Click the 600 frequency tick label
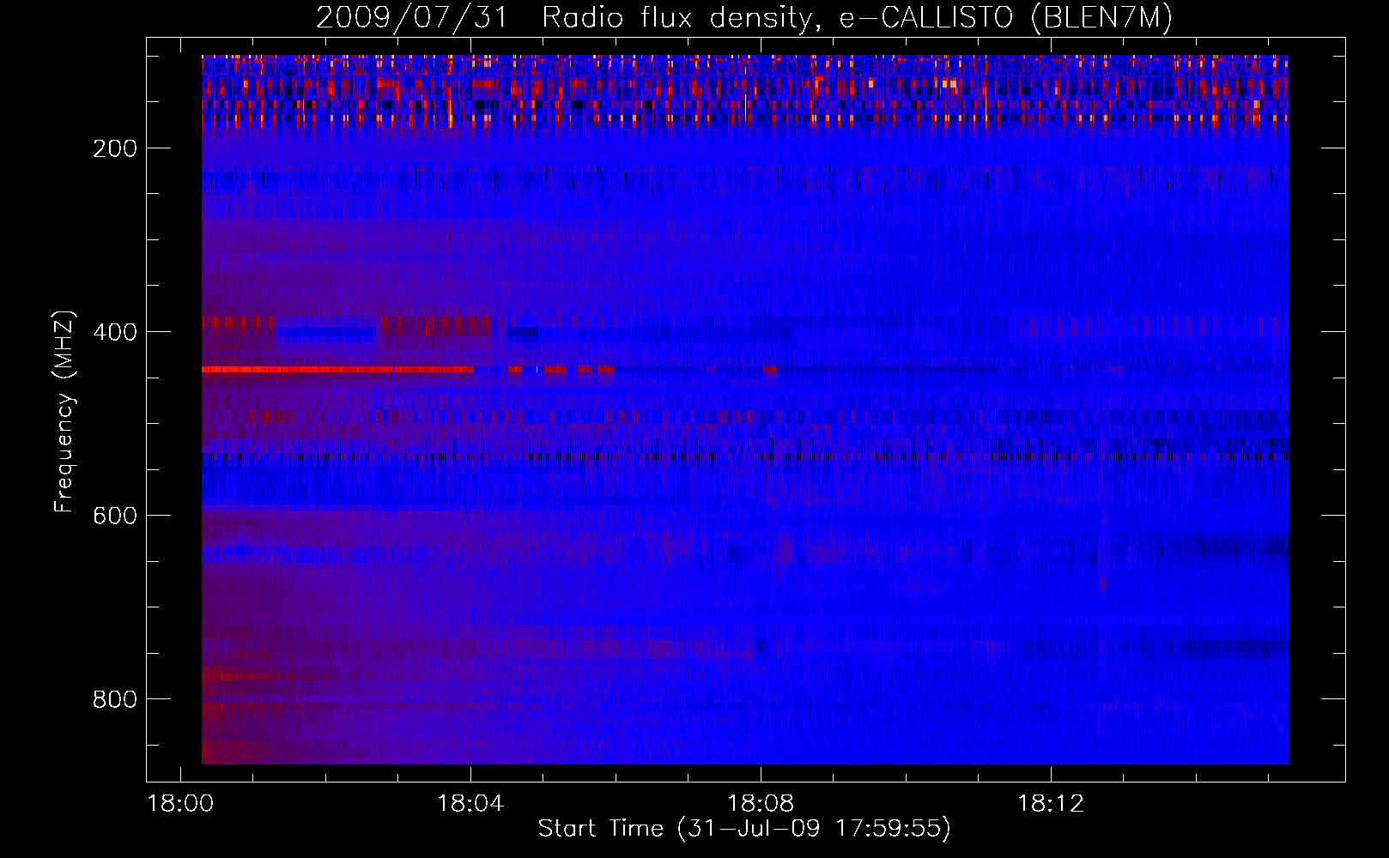 [x=115, y=516]
